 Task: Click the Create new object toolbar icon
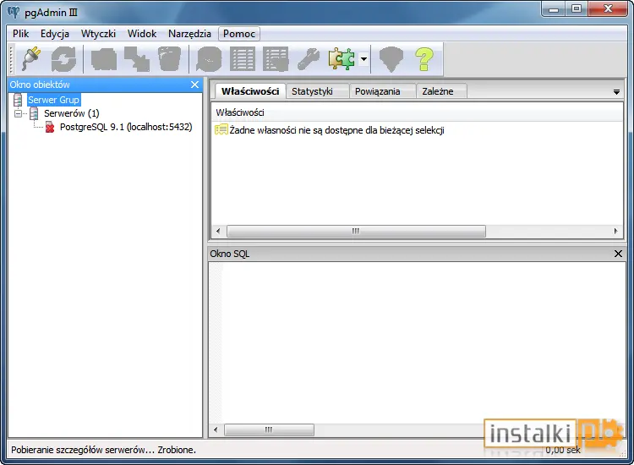tap(137, 59)
